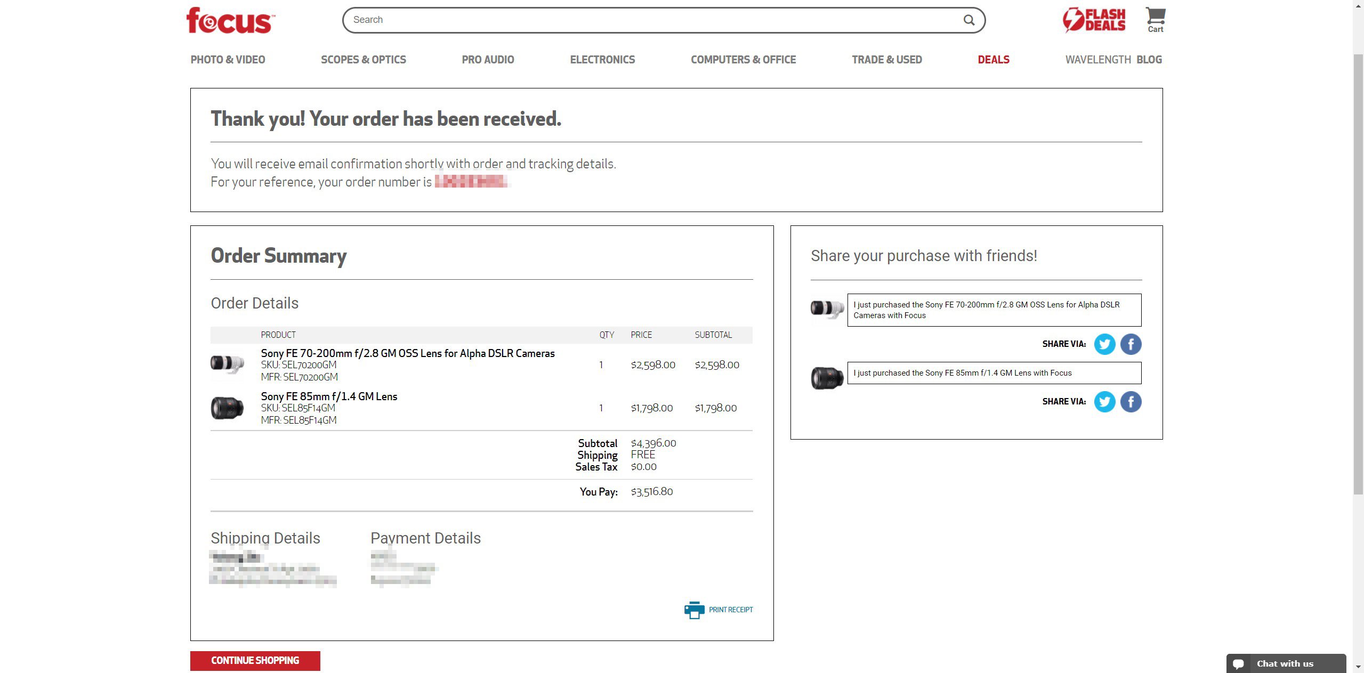
Task: Click the Continue Shopping button
Action: pos(255,661)
